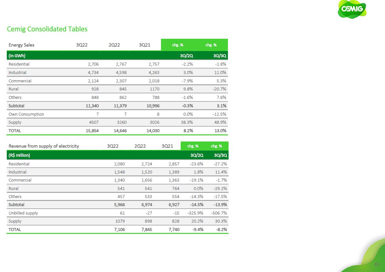The width and height of the screenshot is (385, 272).
Task: Click the Cemig logo
Action: click(352, 9)
